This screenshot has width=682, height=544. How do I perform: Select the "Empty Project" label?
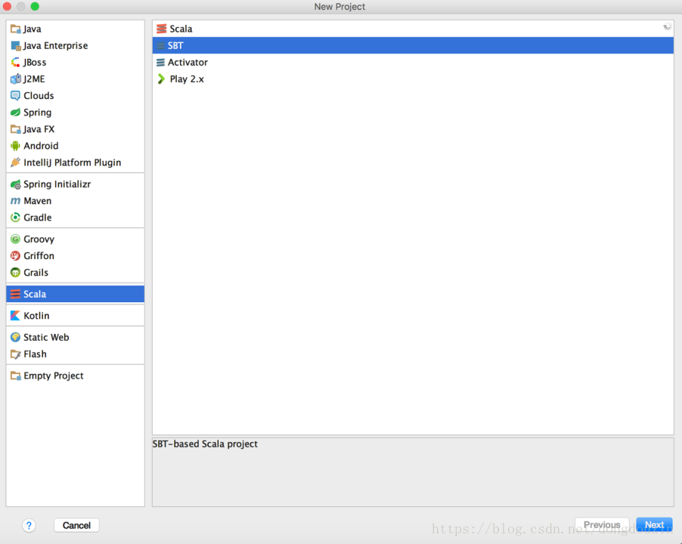(54, 376)
